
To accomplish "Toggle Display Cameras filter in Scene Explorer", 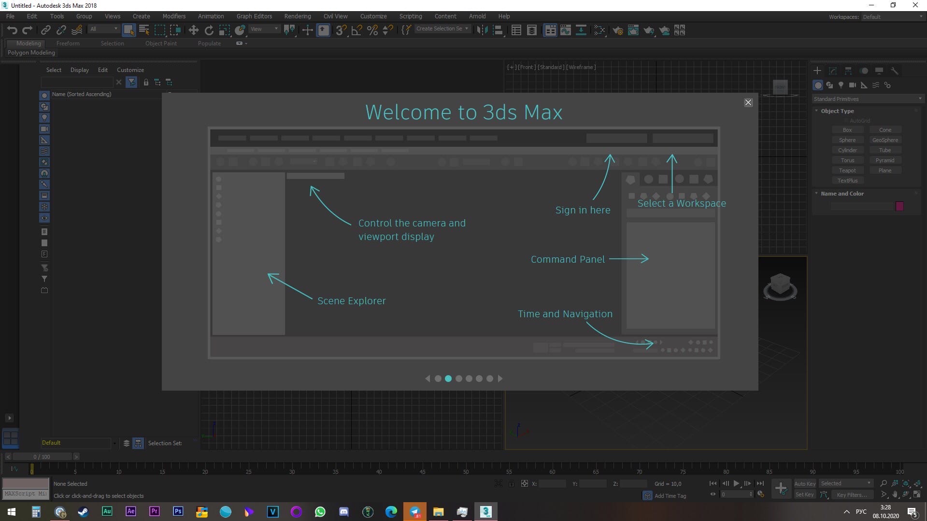I will [x=44, y=129].
